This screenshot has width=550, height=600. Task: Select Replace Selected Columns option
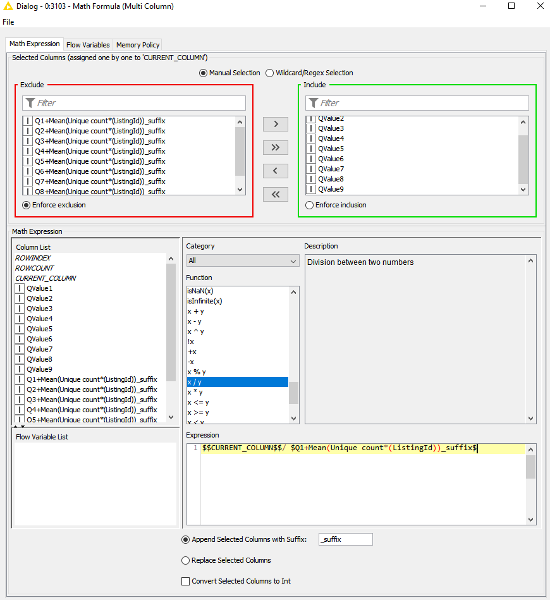coord(185,560)
